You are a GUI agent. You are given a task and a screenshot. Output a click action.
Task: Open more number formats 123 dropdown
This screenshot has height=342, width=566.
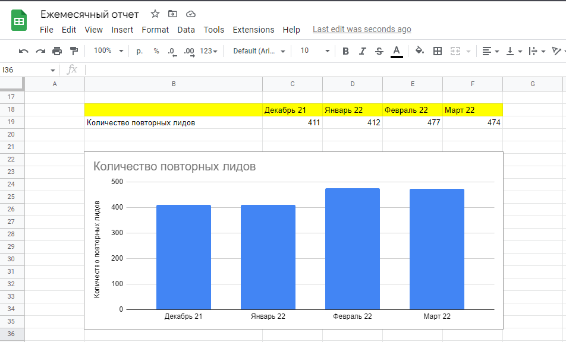[x=209, y=51]
